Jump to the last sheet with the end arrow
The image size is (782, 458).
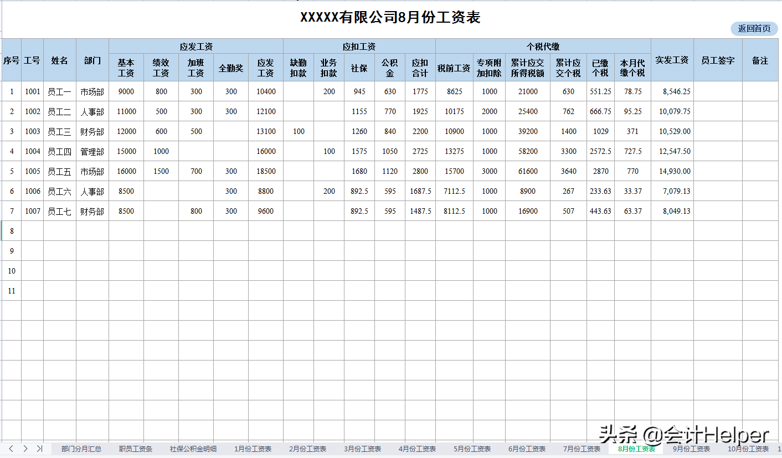(40, 449)
